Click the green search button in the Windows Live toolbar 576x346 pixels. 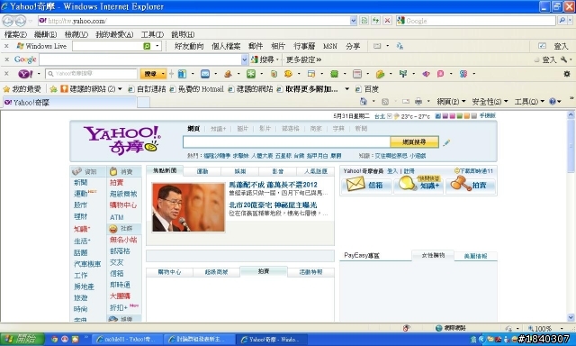click(x=147, y=46)
